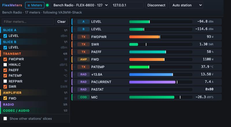Uncheck LEVEL under Slice B

5,47
